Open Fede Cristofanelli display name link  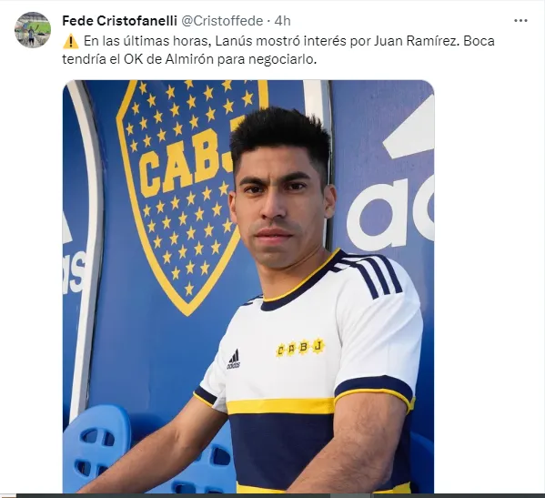pyautogui.click(x=119, y=21)
